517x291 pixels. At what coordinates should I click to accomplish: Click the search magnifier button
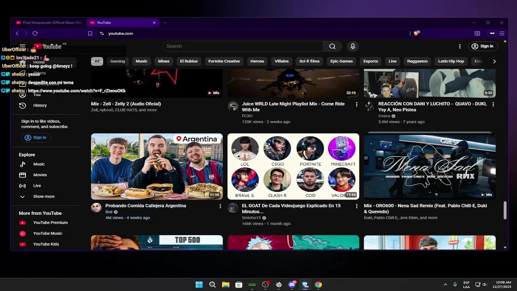[x=332, y=46]
